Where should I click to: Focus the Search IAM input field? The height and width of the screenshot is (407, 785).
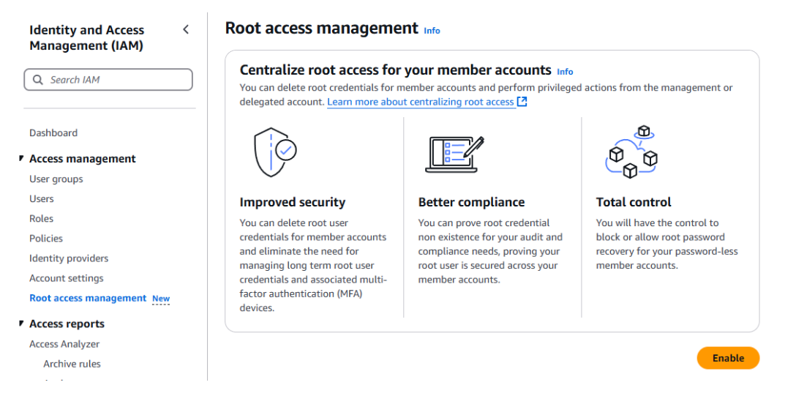click(108, 80)
